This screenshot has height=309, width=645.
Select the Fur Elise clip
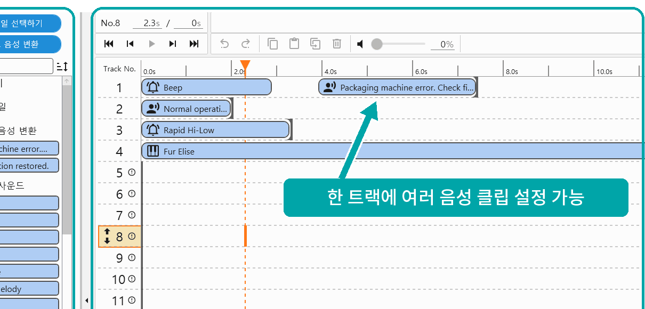click(393, 151)
